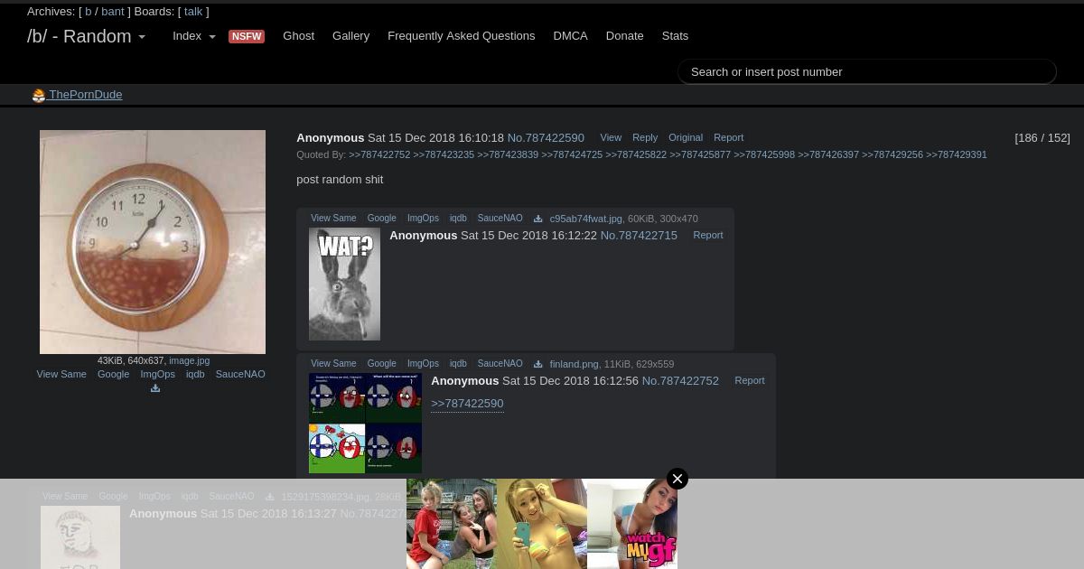
Task: Open Frequently Asked Questions
Action: click(461, 36)
